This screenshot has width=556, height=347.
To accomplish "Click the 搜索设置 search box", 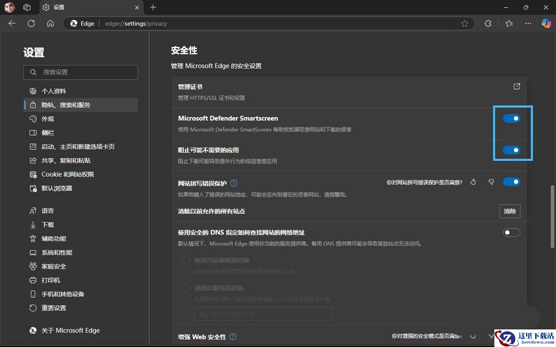I will (81, 72).
